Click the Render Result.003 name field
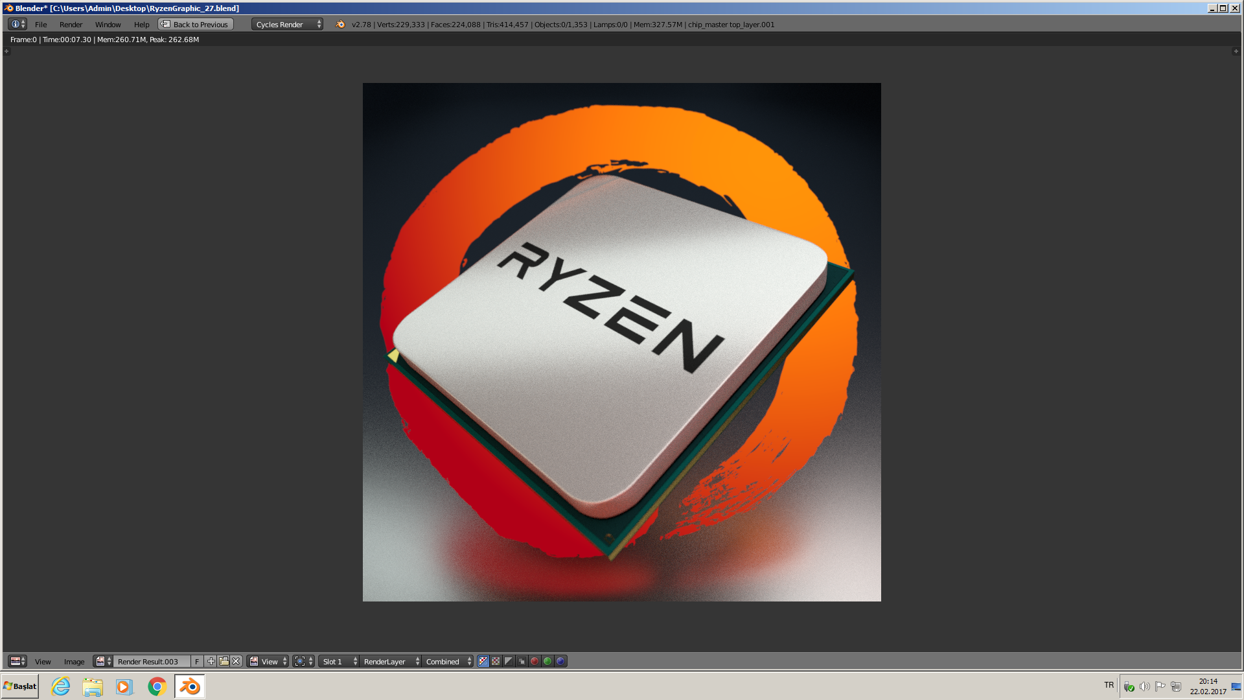 (x=152, y=662)
